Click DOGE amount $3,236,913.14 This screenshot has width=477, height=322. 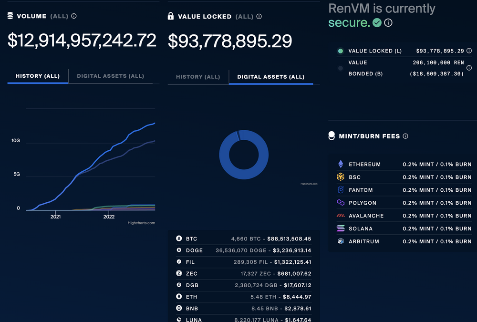(x=292, y=250)
